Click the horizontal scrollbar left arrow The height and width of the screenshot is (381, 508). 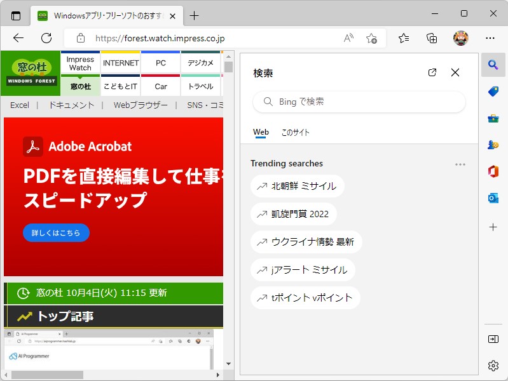(x=6, y=375)
